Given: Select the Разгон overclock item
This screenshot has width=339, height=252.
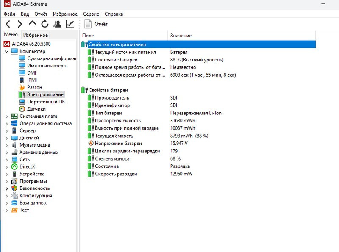Looking at the screenshot, I should click(x=34, y=87).
